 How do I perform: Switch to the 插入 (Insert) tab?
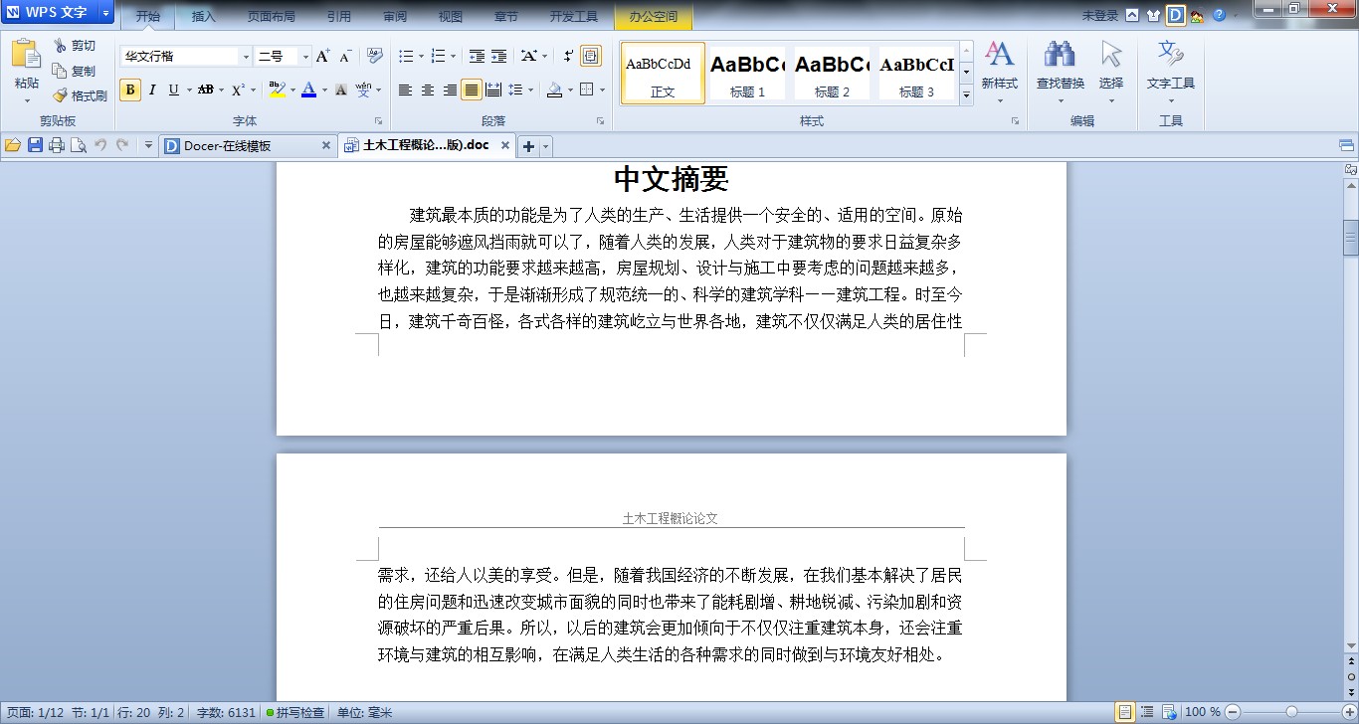click(x=204, y=17)
